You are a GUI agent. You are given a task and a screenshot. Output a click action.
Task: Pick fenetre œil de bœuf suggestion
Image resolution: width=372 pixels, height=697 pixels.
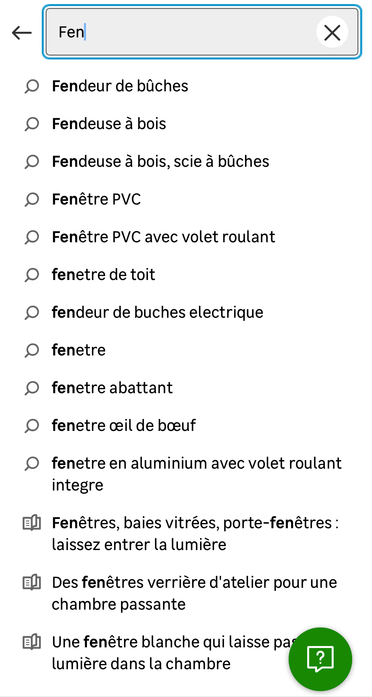(124, 426)
